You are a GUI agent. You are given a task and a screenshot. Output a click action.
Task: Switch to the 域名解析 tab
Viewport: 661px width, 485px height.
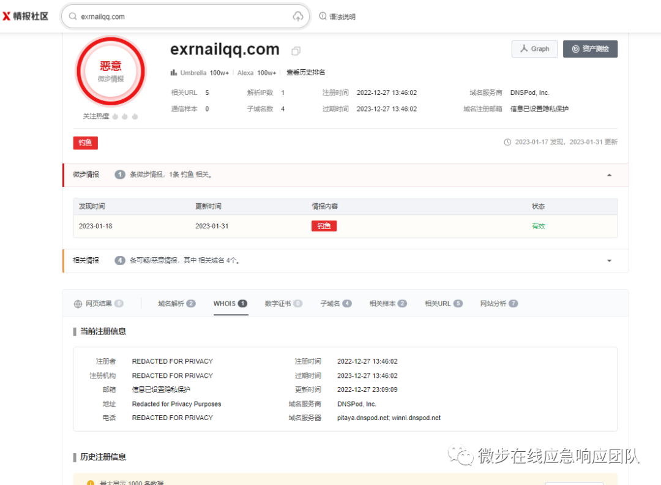coord(177,304)
